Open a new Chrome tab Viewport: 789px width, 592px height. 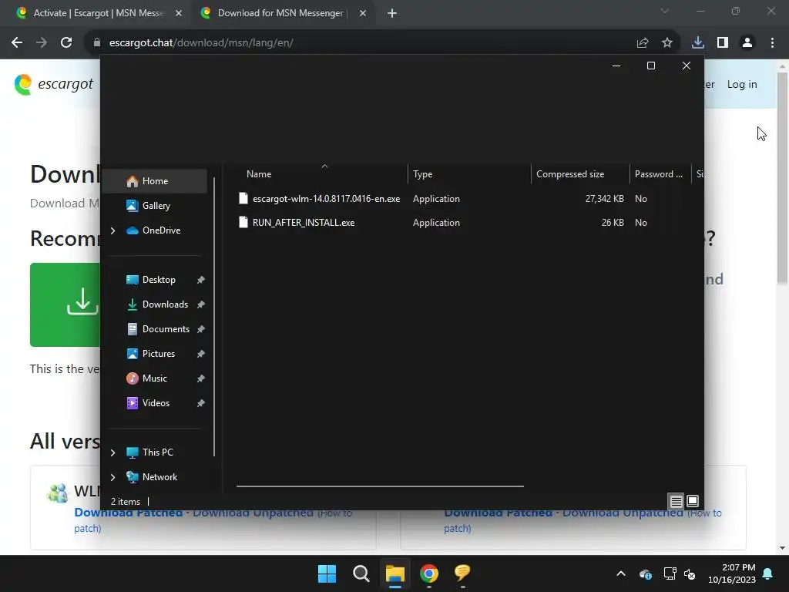[x=392, y=14]
